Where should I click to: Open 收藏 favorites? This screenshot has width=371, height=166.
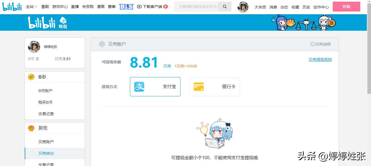point(295,7)
